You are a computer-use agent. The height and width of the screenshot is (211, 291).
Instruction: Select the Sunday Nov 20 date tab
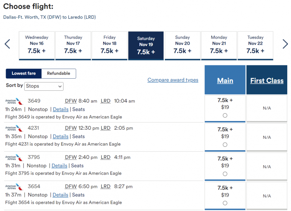[183, 45]
